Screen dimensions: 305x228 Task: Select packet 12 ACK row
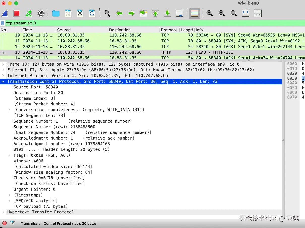(152, 47)
